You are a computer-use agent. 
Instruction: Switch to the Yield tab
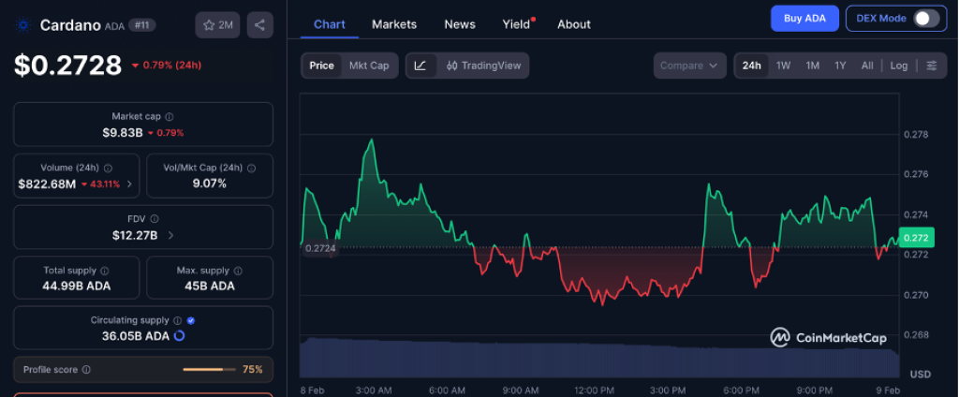pyautogui.click(x=515, y=24)
